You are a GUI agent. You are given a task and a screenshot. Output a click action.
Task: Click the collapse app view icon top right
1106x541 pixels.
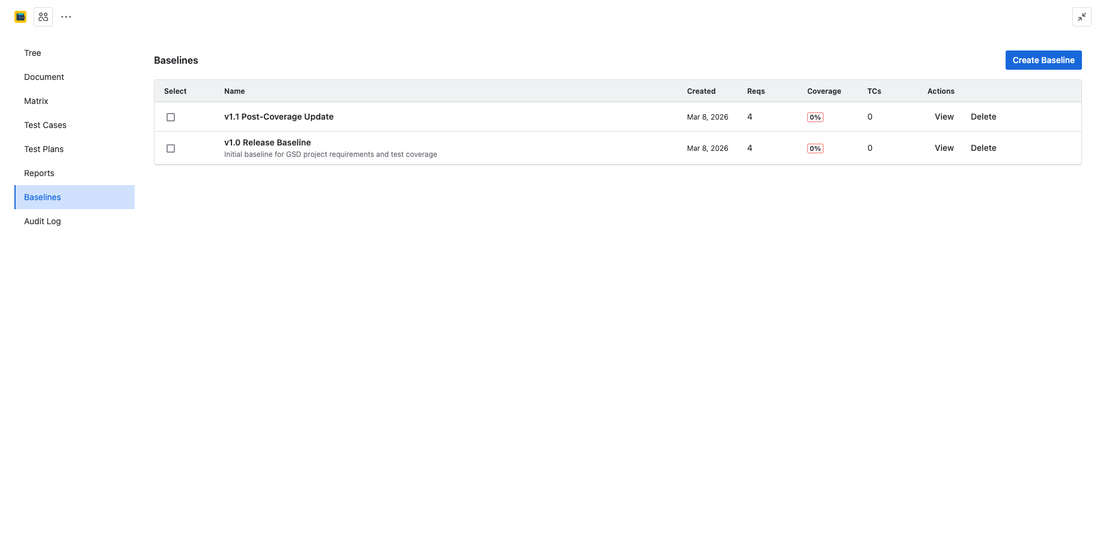coord(1082,17)
